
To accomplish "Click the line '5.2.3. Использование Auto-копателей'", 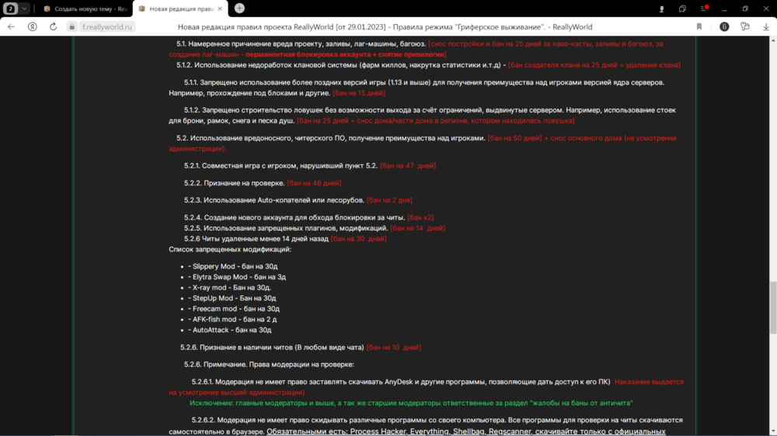I will pyautogui.click(x=274, y=200).
